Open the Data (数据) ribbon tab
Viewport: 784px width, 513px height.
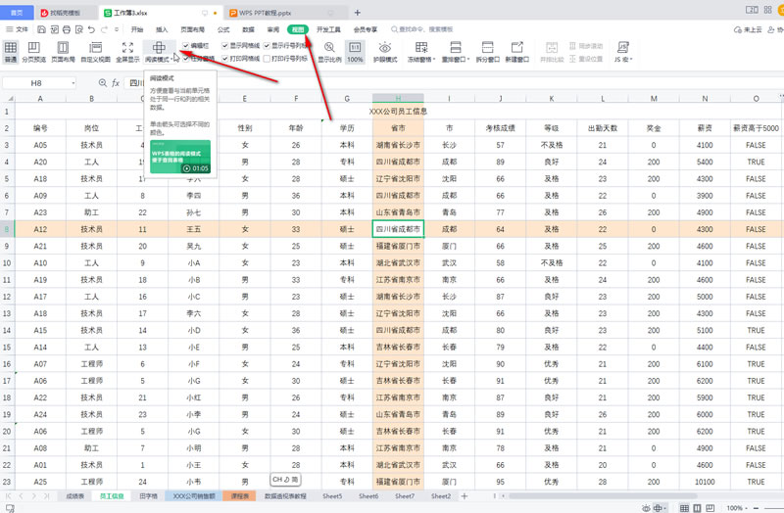(x=248, y=29)
